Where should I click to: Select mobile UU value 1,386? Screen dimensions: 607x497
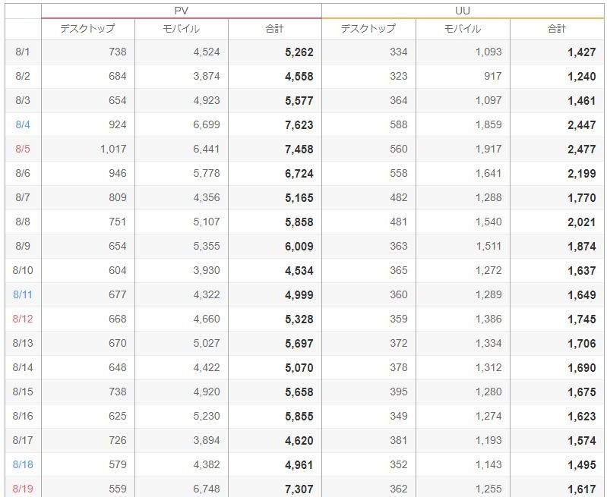click(488, 319)
